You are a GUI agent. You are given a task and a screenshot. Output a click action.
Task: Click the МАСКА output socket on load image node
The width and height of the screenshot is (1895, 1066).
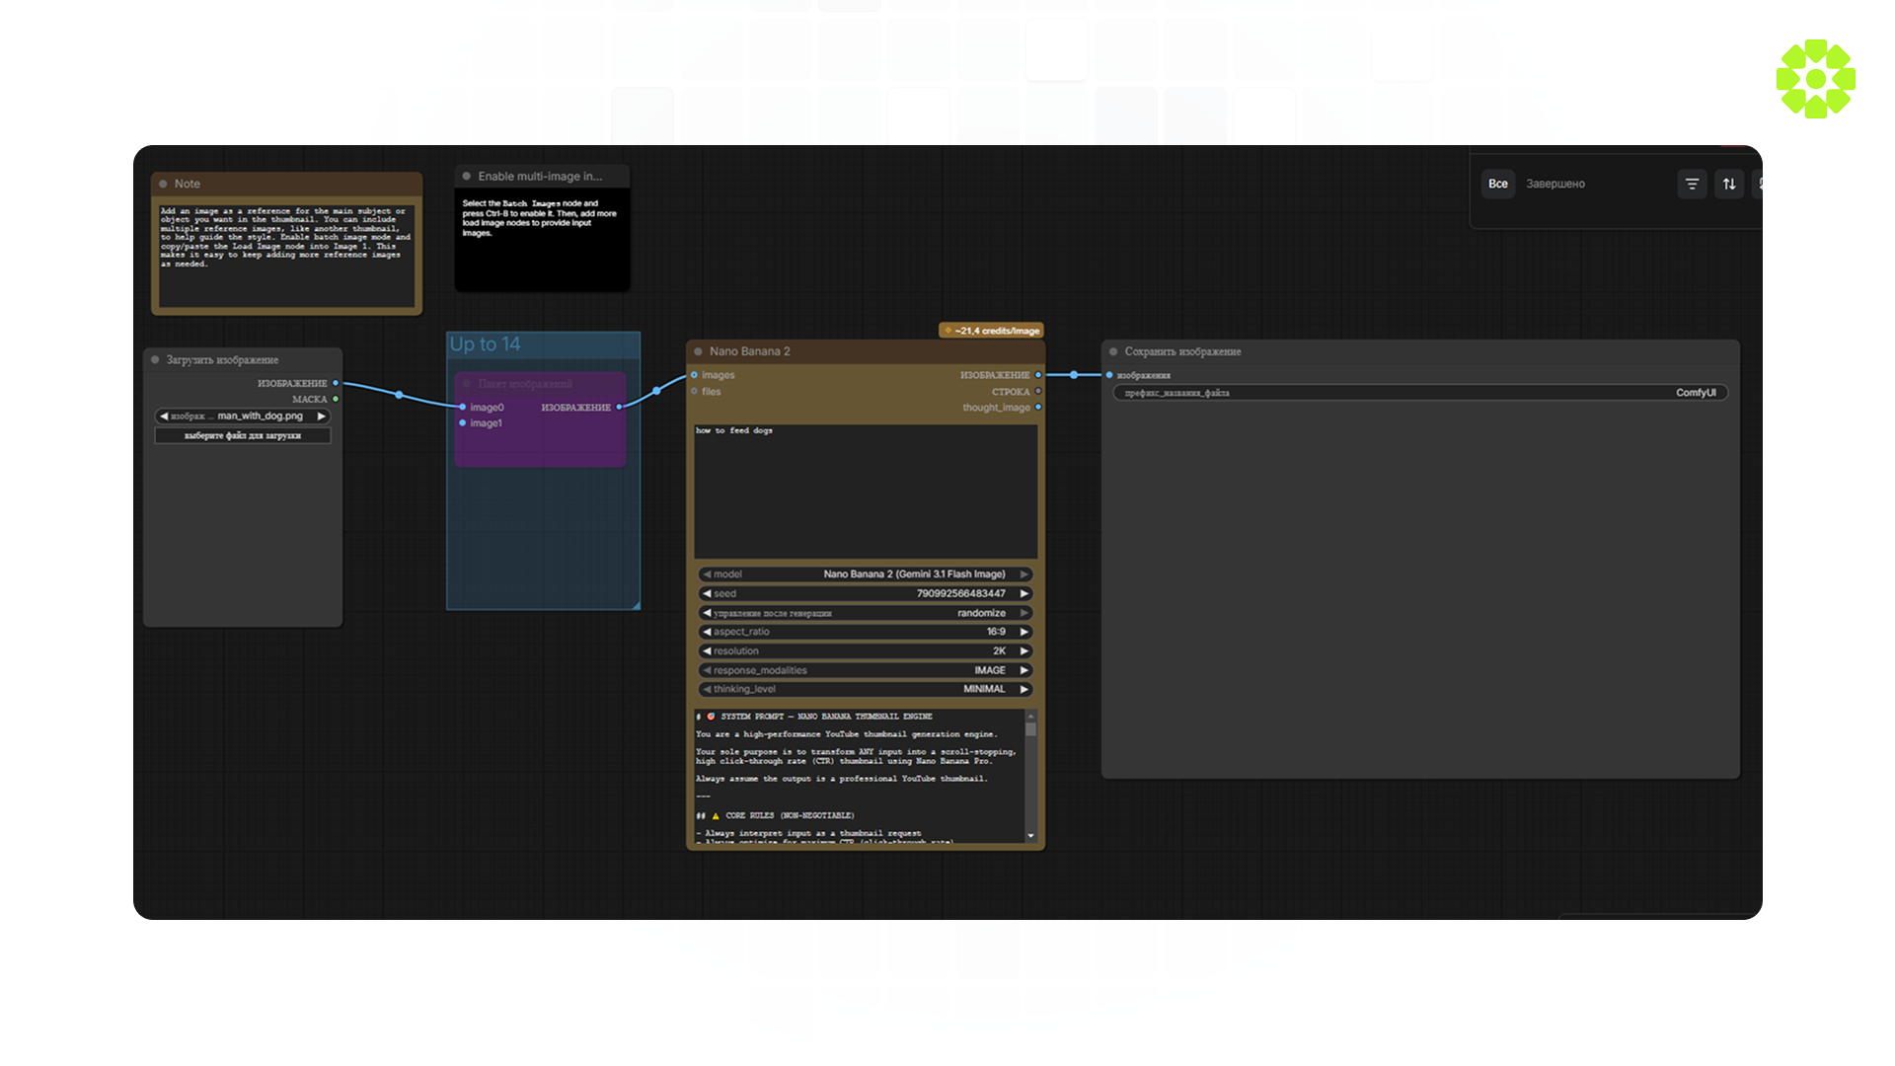pyautogui.click(x=336, y=400)
